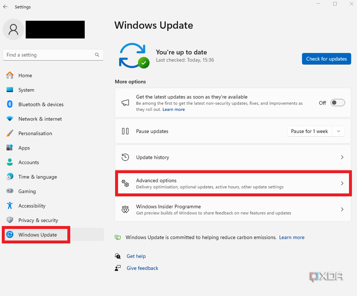Click the Home icon in sidebar
The image size is (357, 296).
[x=10, y=75]
